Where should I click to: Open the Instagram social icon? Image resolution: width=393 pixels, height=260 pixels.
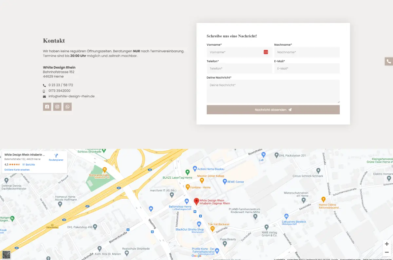pyautogui.click(x=57, y=107)
